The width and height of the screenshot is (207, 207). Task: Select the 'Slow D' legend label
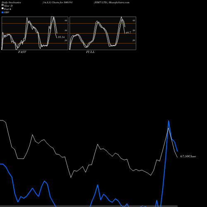(x=8, y=6)
